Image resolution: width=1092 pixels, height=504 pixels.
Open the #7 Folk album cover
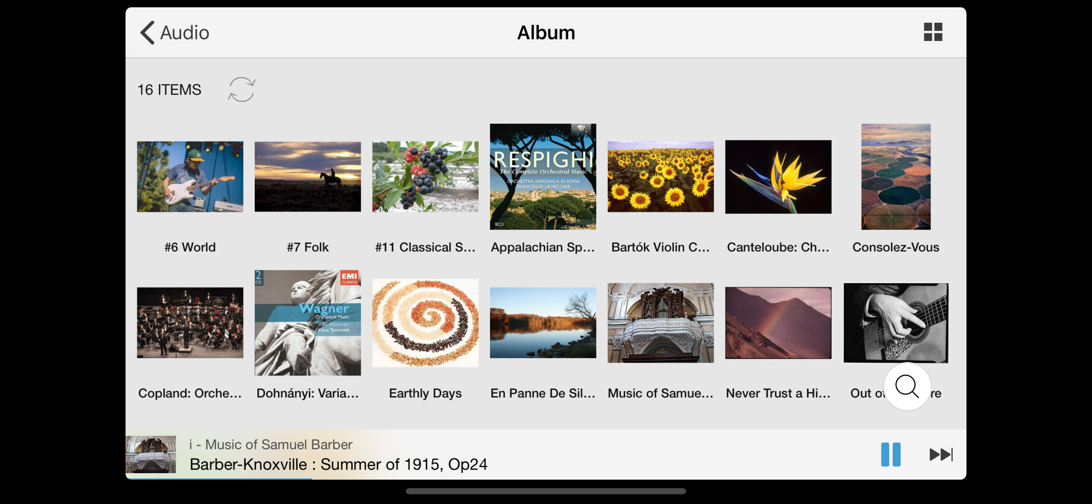[308, 177]
